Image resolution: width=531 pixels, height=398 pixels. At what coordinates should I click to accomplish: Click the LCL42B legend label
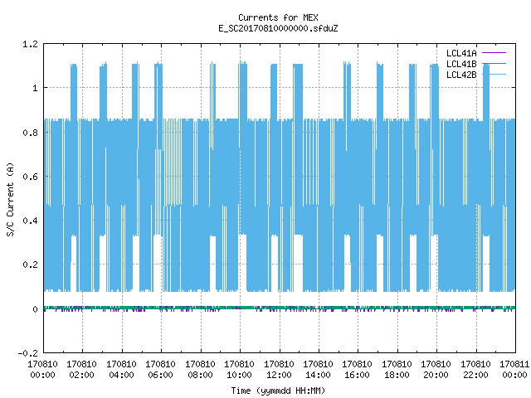(x=461, y=75)
